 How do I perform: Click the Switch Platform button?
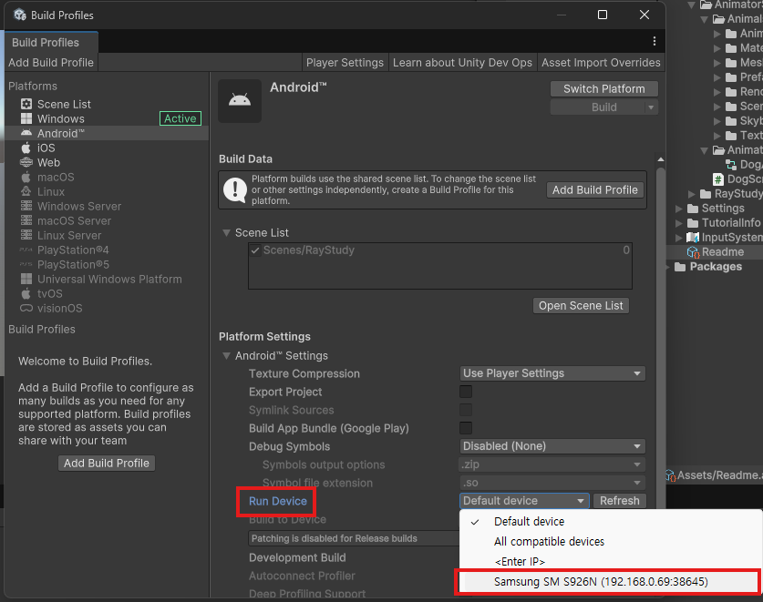603,89
